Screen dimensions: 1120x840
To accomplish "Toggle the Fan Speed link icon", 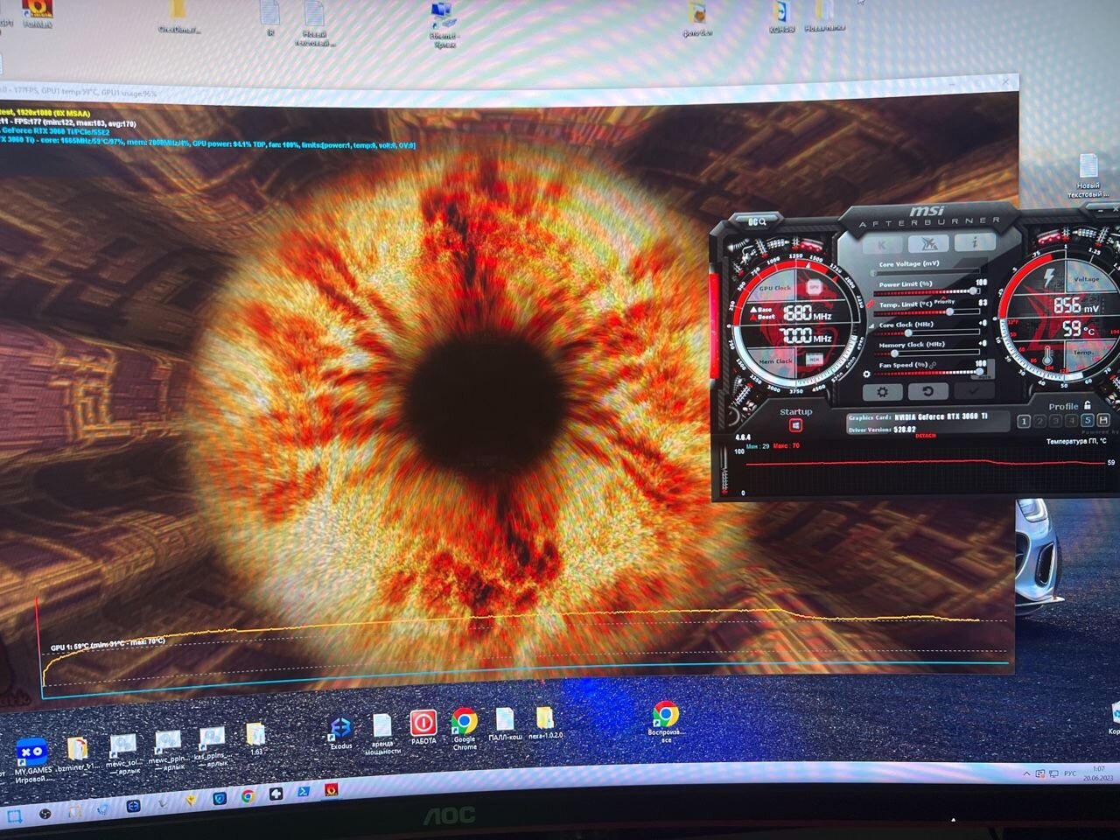I will 933,365.
